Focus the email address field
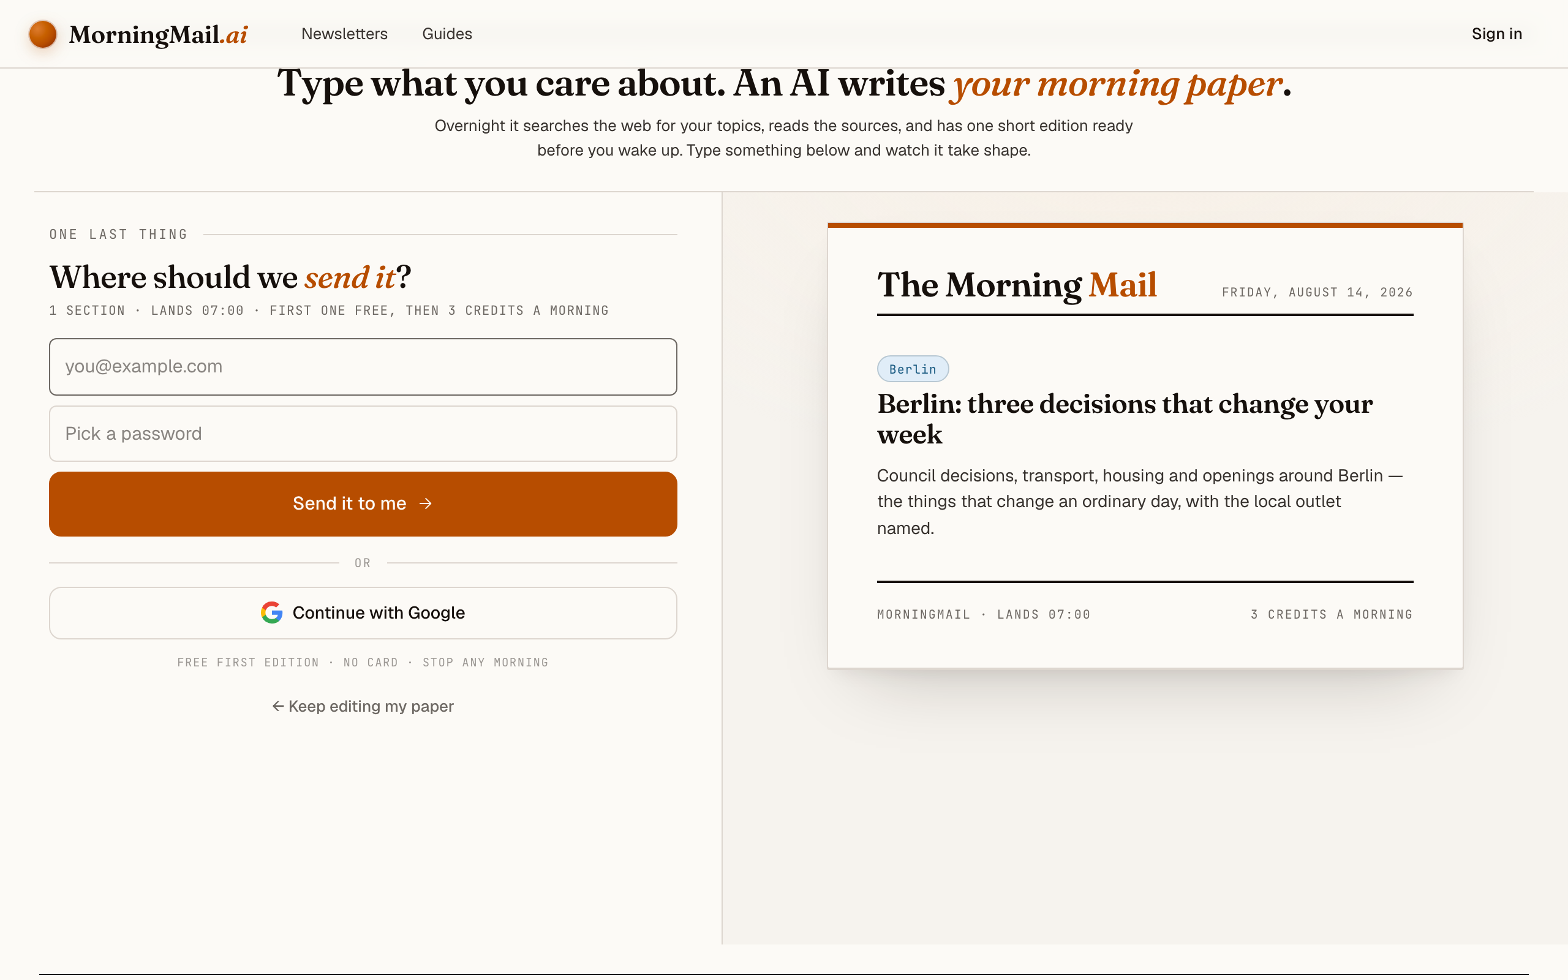Viewport: 1568px width, 980px height. (363, 367)
